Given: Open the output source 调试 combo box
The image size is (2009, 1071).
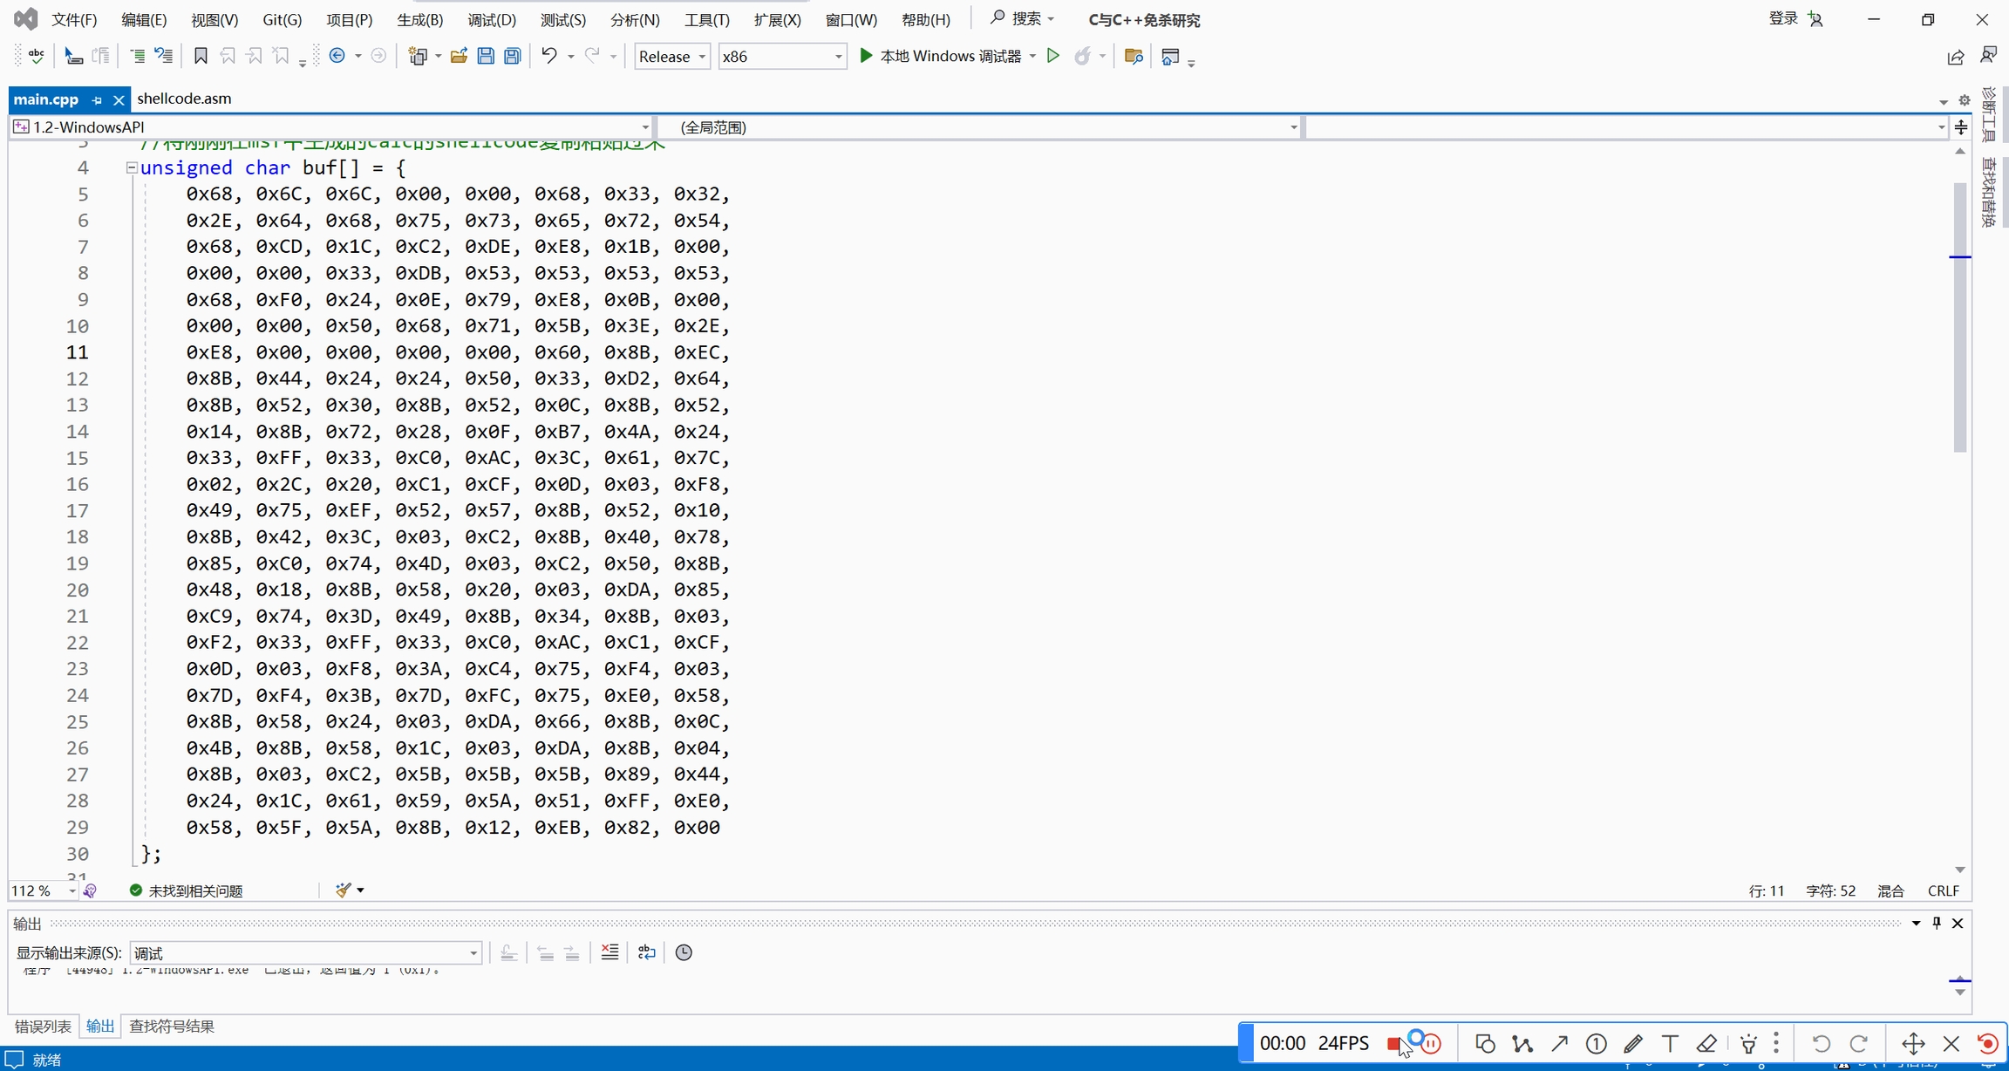Looking at the screenshot, I should [305, 953].
